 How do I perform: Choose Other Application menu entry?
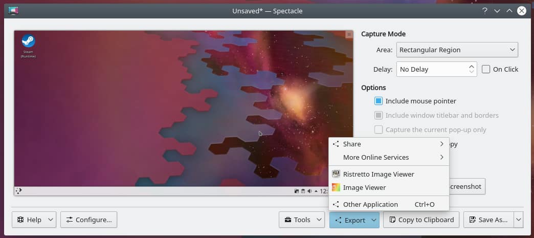pos(389,205)
